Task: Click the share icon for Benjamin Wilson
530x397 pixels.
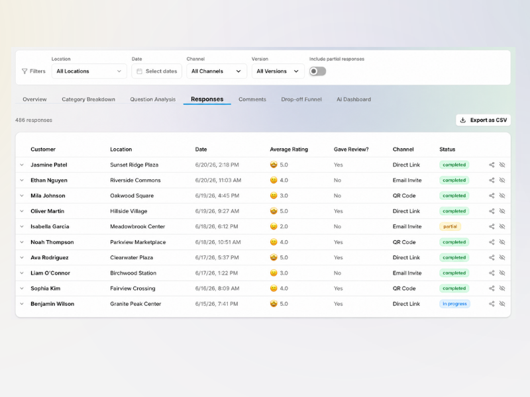Action: click(492, 304)
